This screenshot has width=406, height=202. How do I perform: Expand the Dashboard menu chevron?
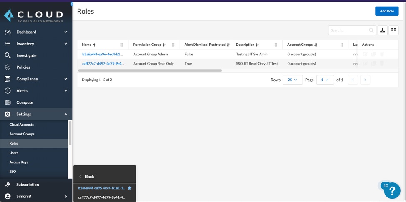point(65,32)
